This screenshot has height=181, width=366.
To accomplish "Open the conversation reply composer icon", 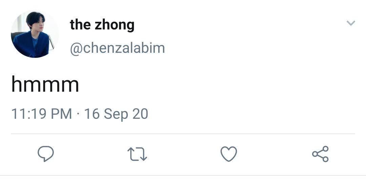I will pos(46,154).
